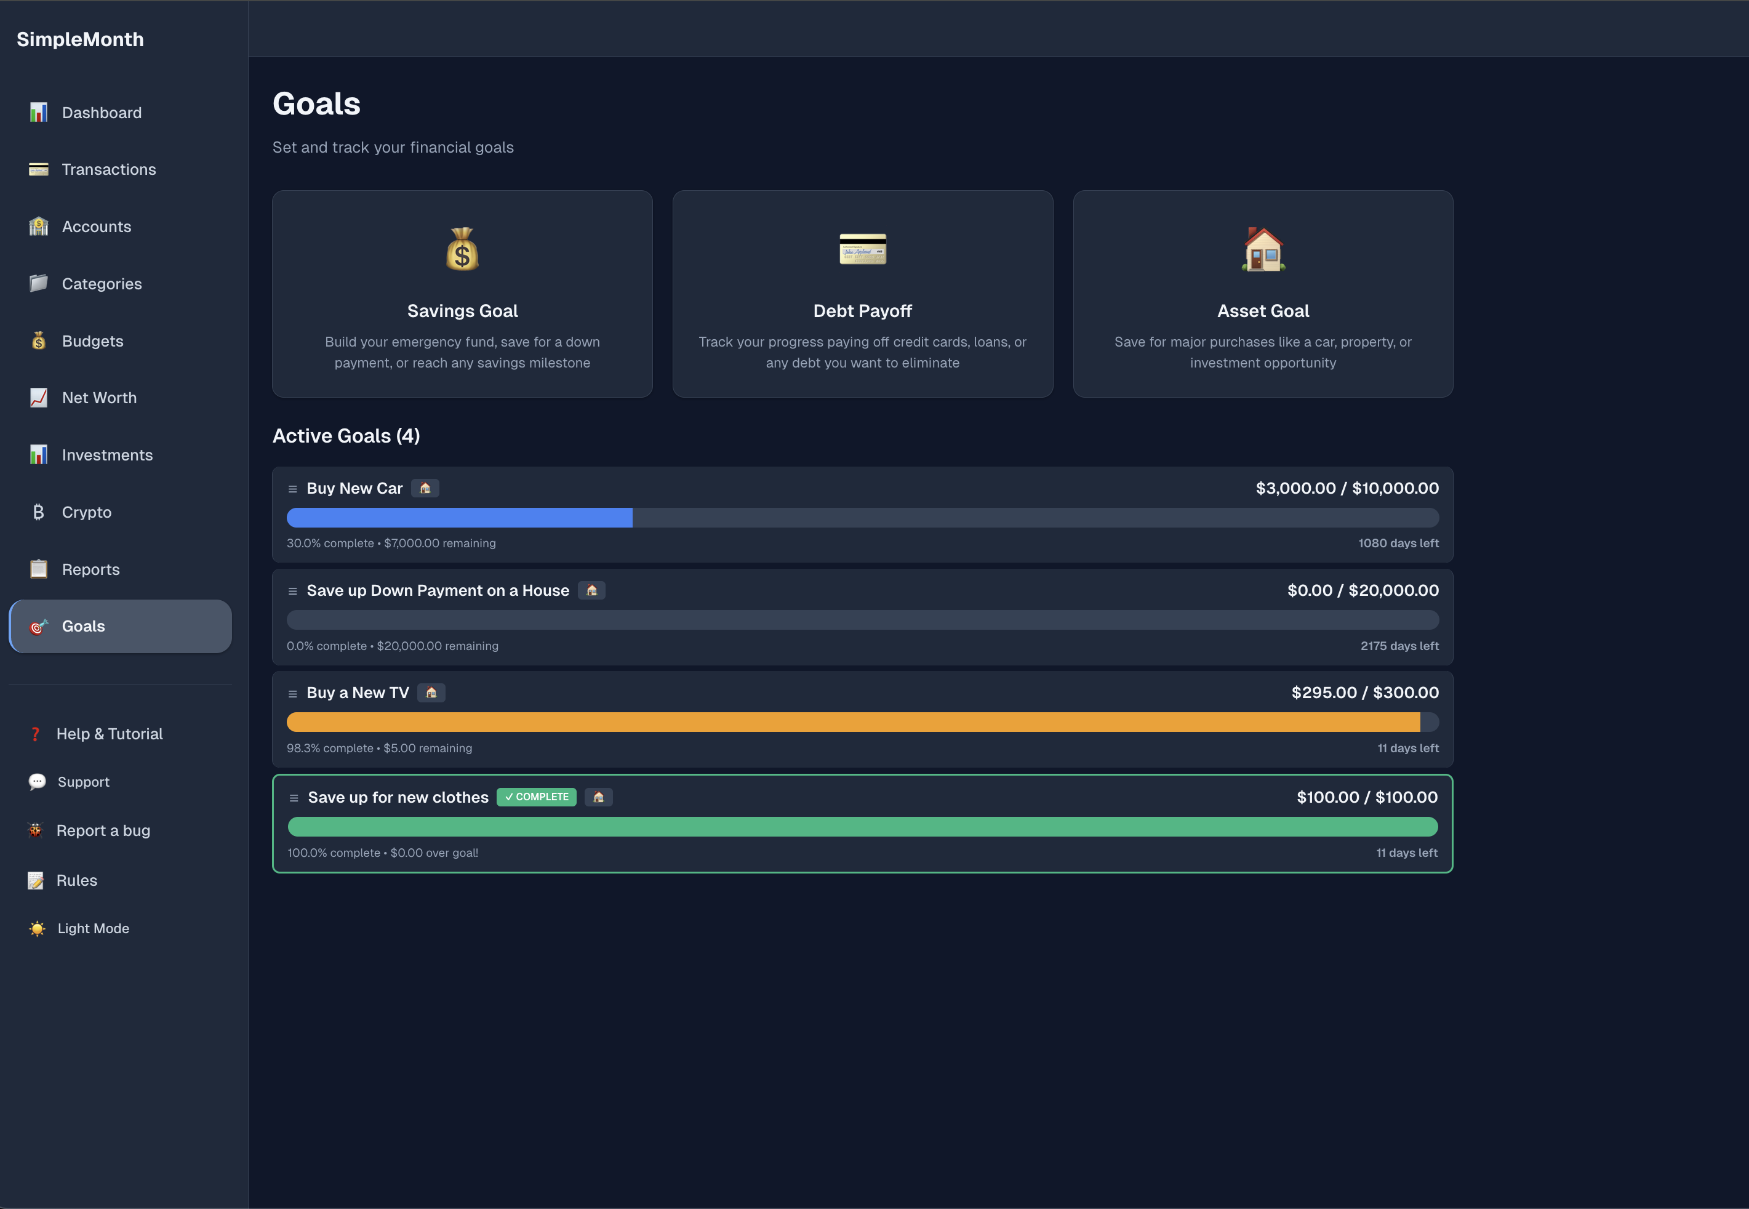This screenshot has height=1209, width=1749.
Task: Click drag handle of Buy New Car goal
Action: coord(292,489)
